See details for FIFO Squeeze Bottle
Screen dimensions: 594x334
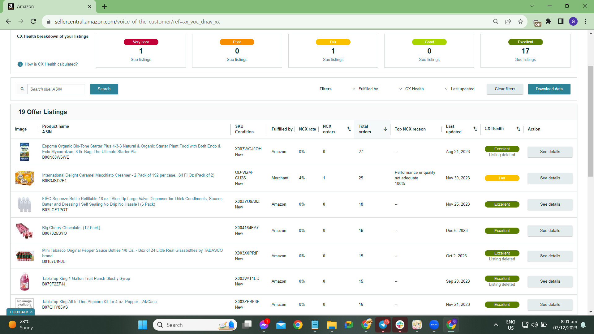[x=550, y=204]
